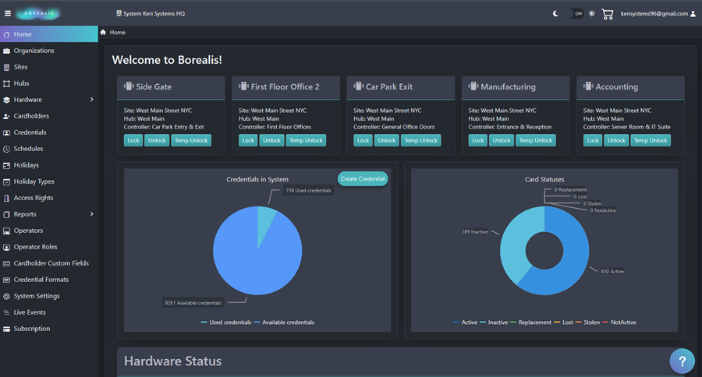Screen dimensions: 702x377
Task: Open the shopping cart icon
Action: click(608, 14)
